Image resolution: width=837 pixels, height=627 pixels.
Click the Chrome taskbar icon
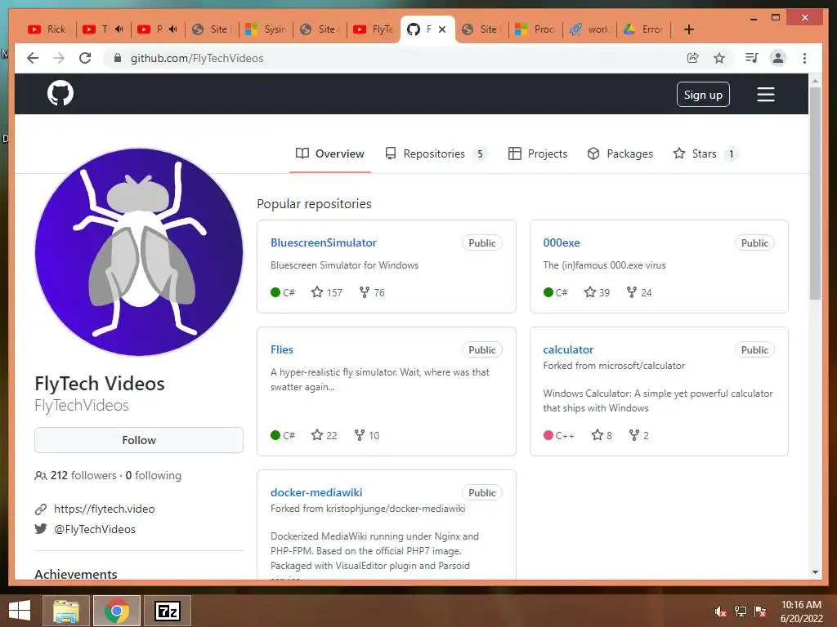[x=116, y=611]
